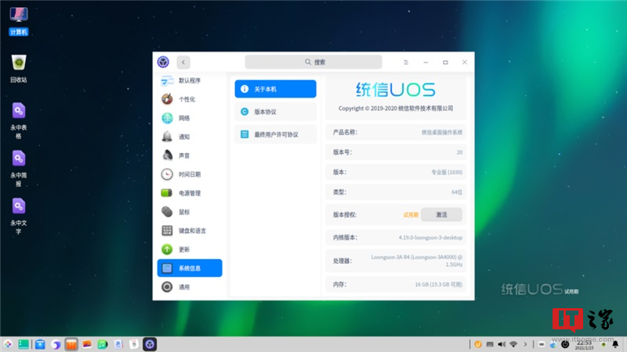
Task: Click the Control Center logo in title bar
Action: point(163,63)
